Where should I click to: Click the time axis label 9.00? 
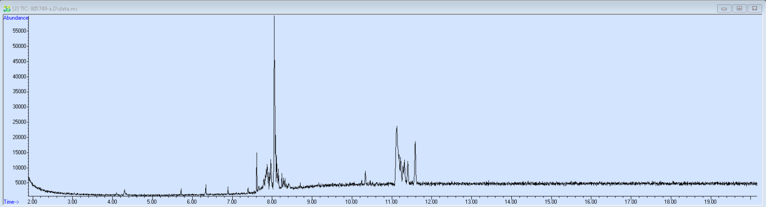pyautogui.click(x=311, y=201)
